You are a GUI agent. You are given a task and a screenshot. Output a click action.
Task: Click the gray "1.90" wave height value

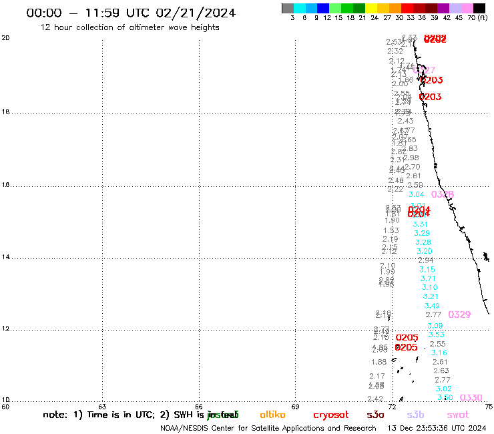393,220
